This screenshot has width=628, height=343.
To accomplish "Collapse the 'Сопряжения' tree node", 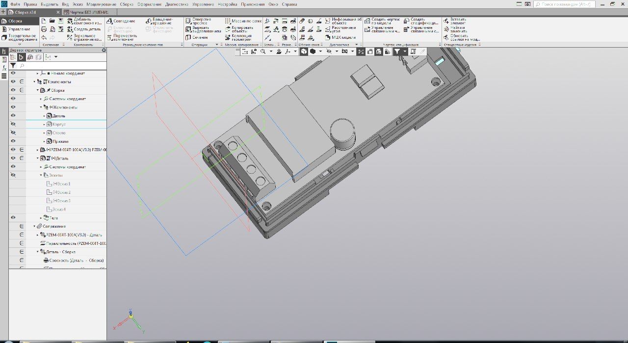I will [34, 226].
